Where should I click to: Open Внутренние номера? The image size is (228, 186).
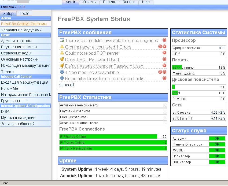pos(25,47)
